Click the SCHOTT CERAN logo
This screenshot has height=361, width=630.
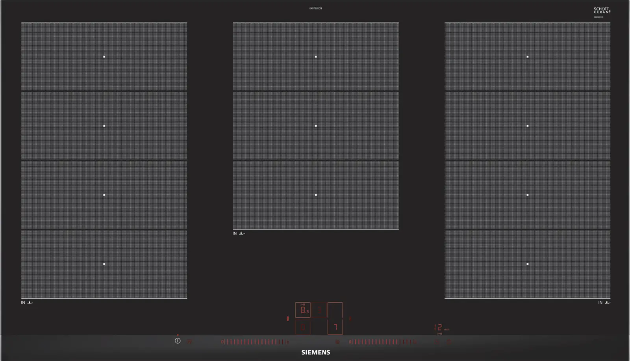pos(602,11)
